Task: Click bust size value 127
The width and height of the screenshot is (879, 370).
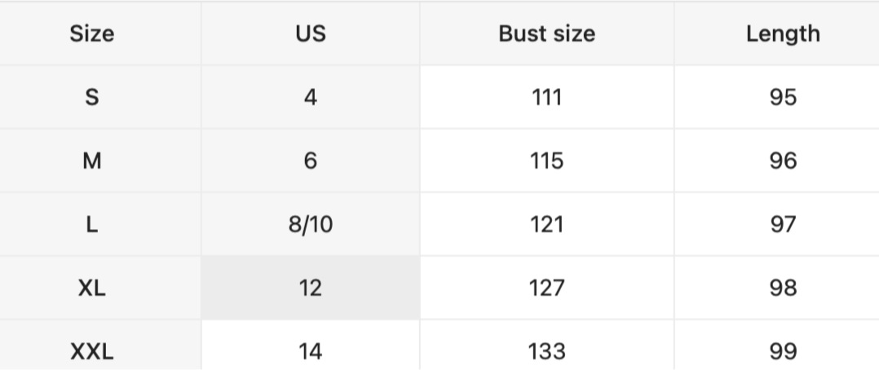Action: point(546,289)
